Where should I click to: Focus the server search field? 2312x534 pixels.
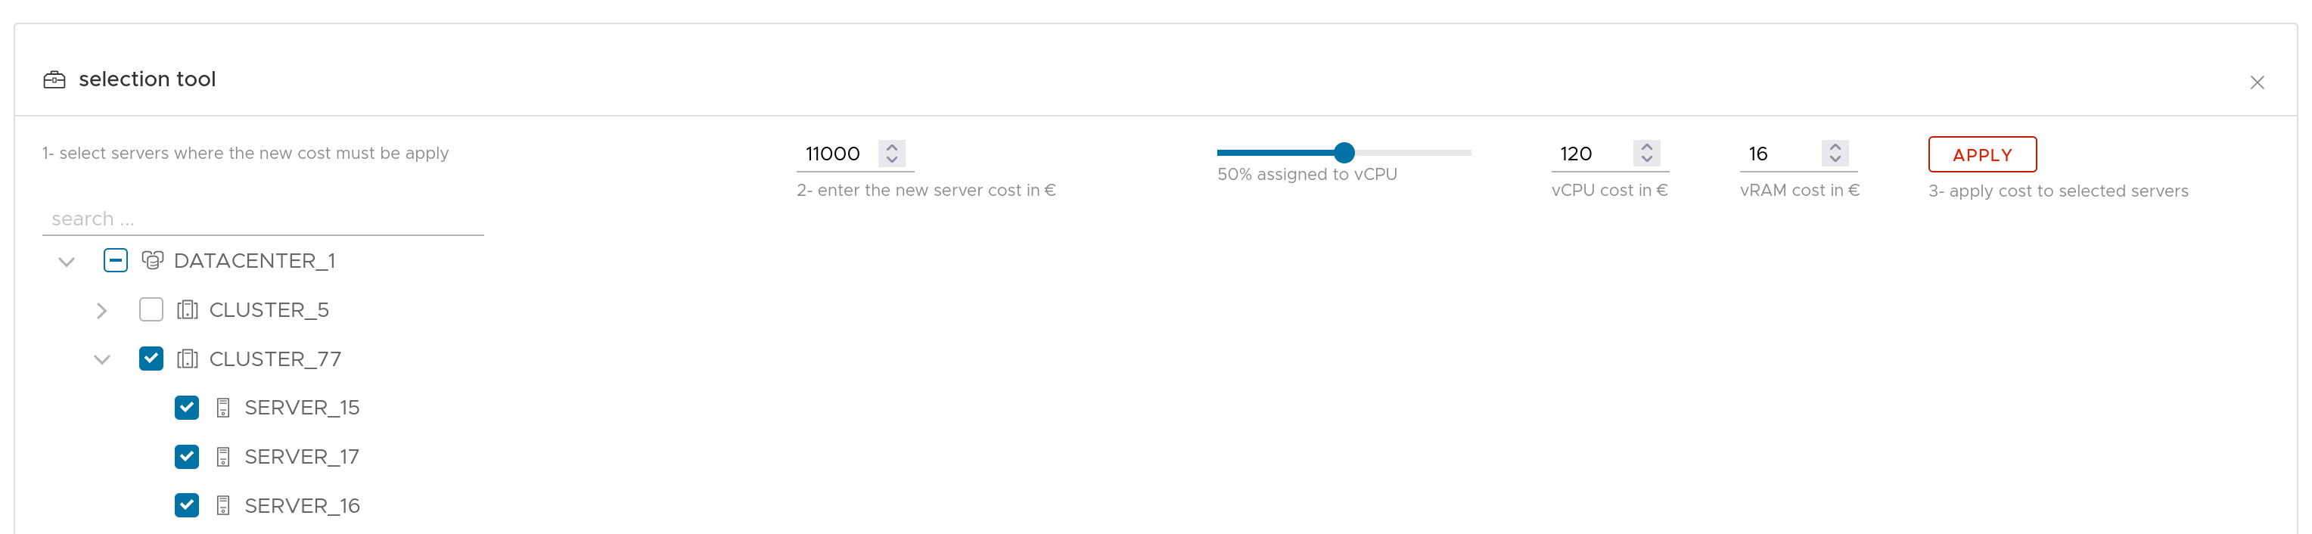pyautogui.click(x=263, y=219)
